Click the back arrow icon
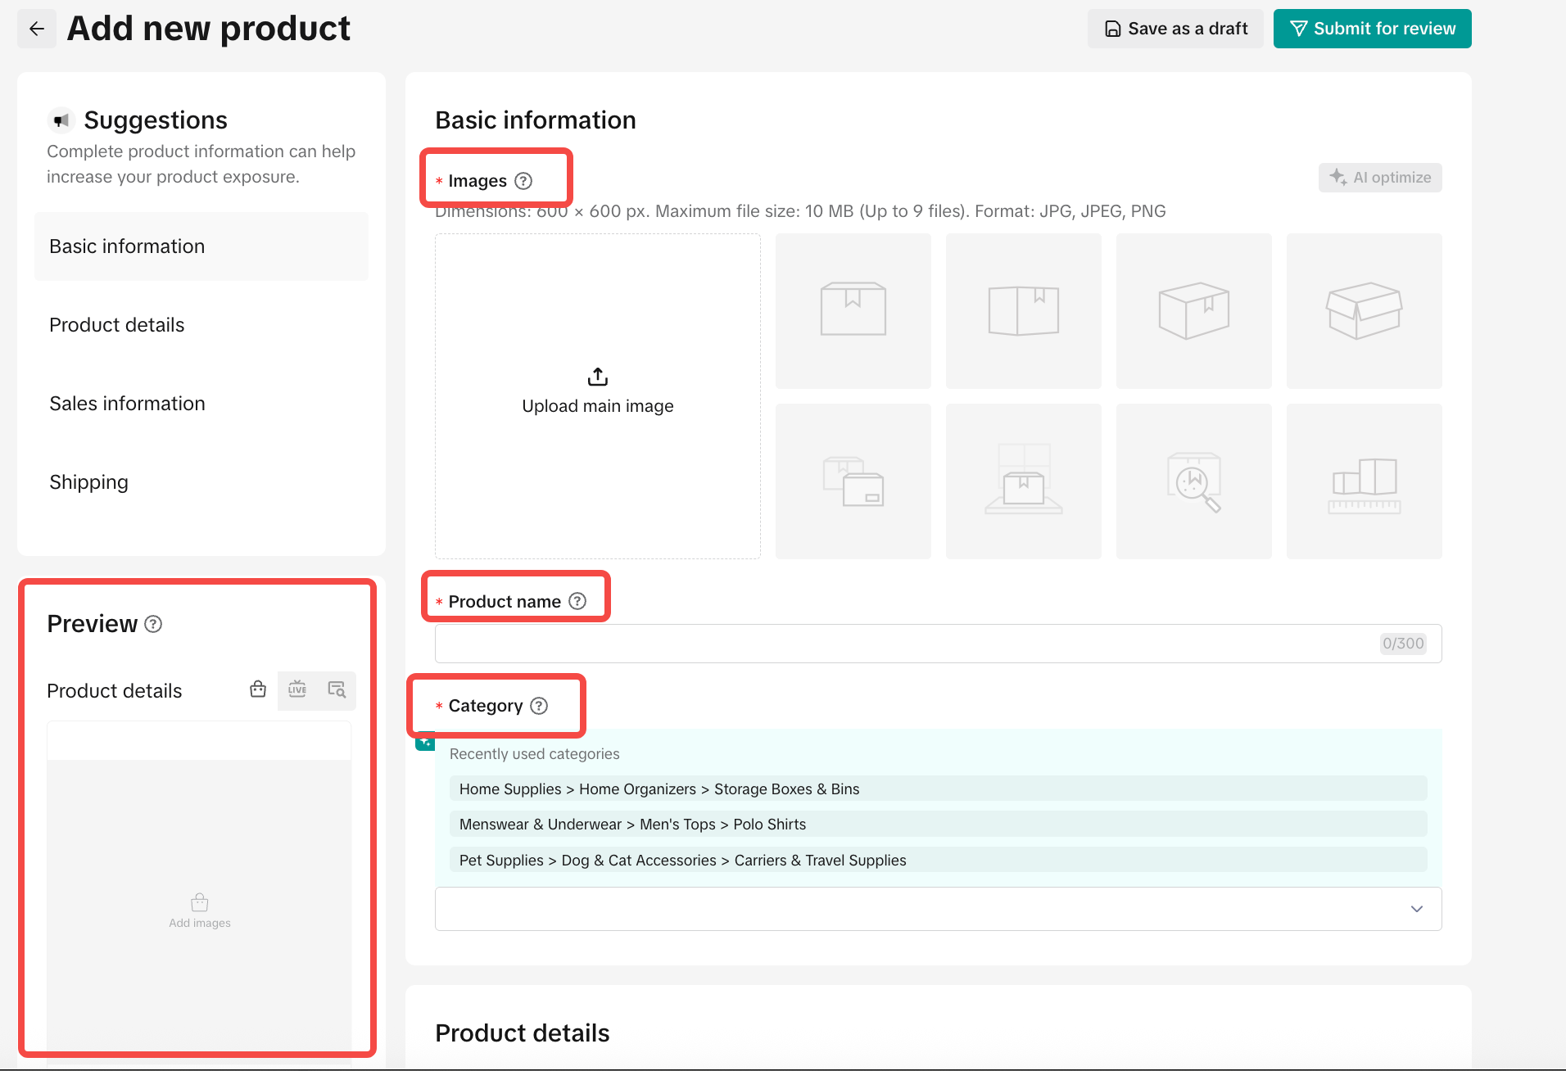This screenshot has width=1566, height=1071. pos(36,29)
